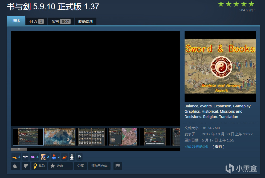Viewport: 265px width, 178px height.
Task: Select the pink region map thumbnail
Action: click(123, 137)
